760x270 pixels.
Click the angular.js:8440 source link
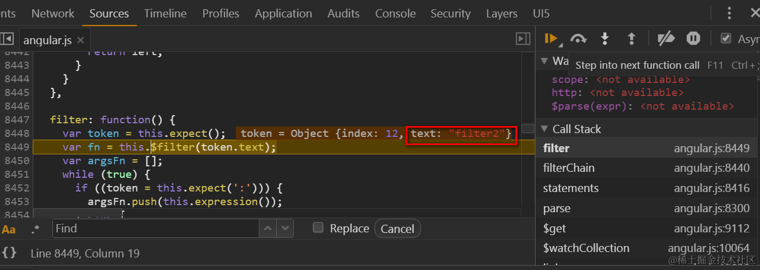[711, 168]
